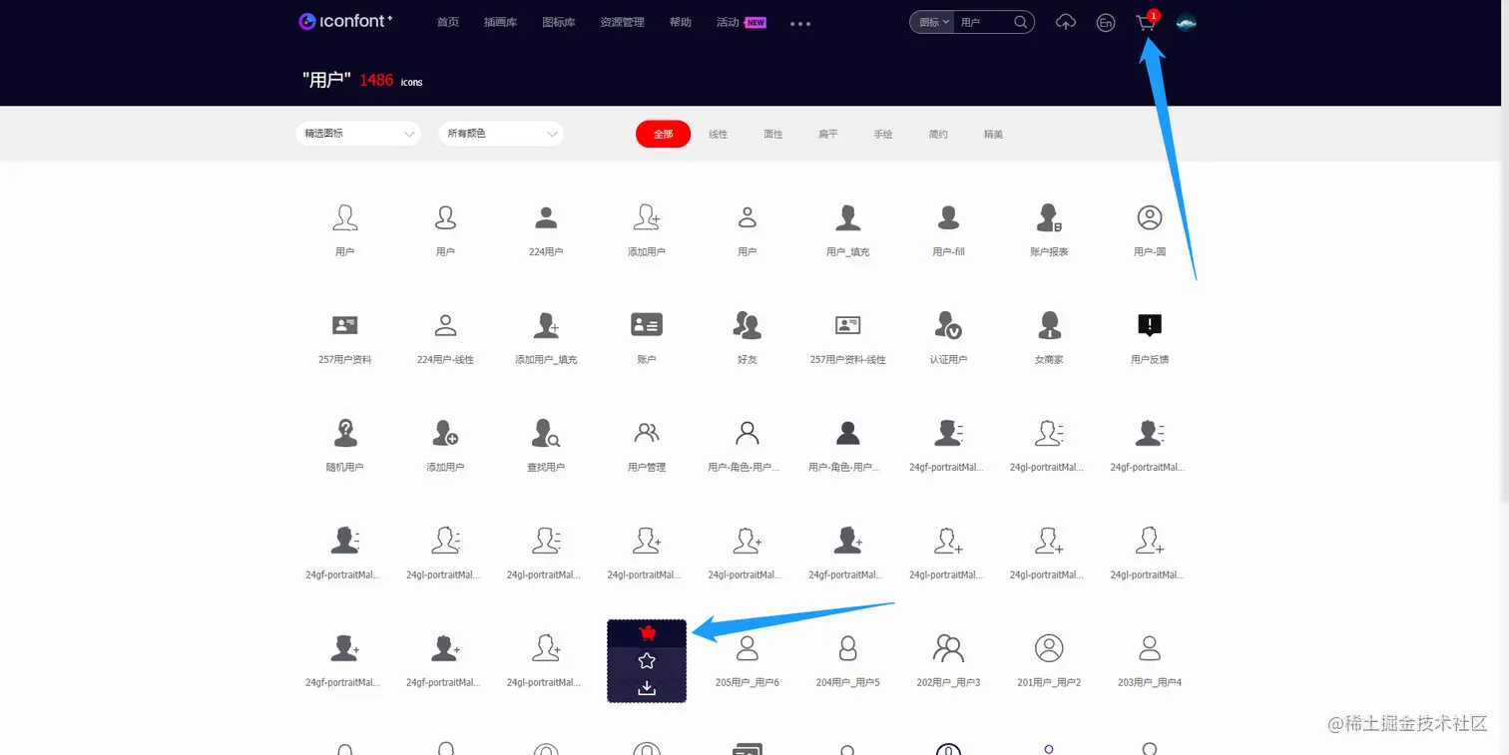1509x755 pixels.
Task: Open 活动 NEW in the navigation
Action: coord(742,22)
